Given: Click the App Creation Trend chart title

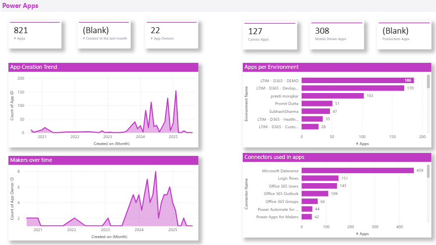Looking at the screenshot, I should pos(34,67).
